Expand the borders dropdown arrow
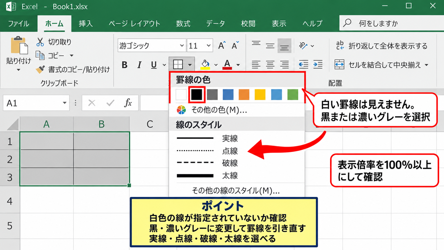 pos(190,65)
